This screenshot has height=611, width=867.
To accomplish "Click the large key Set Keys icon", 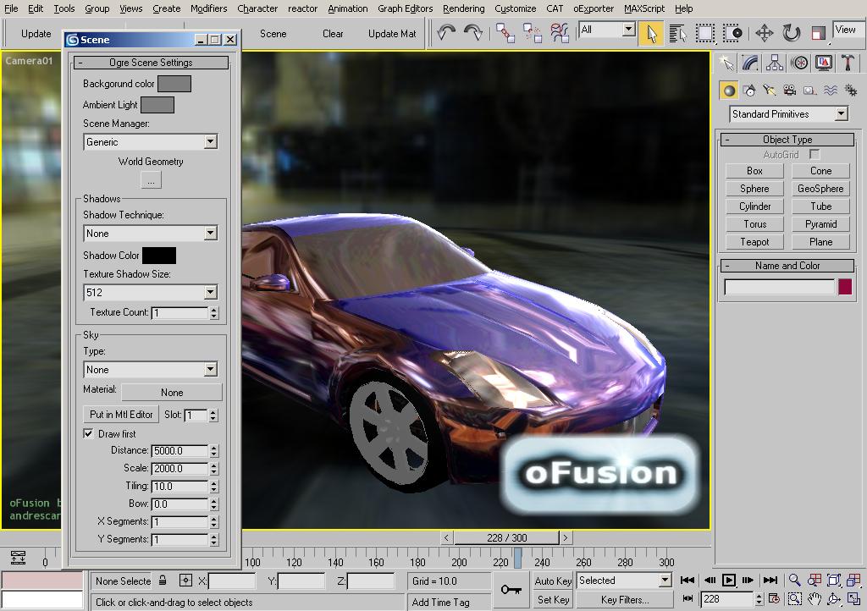I will pos(511,590).
